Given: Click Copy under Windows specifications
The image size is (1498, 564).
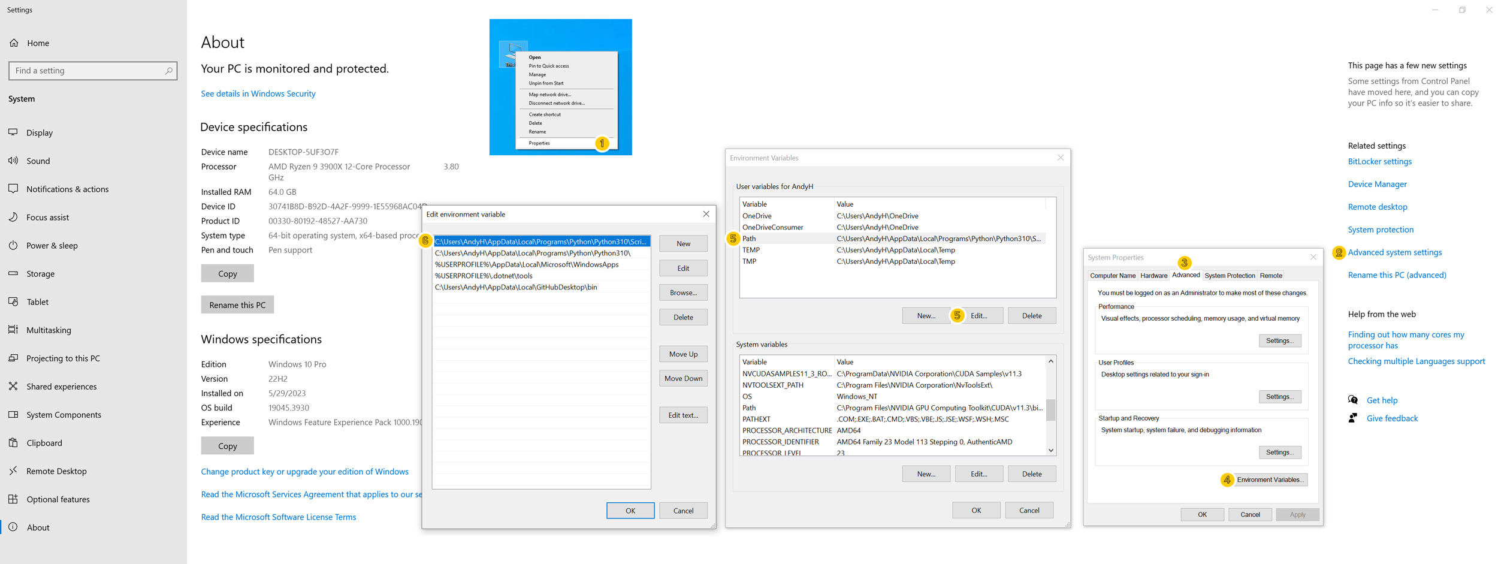Looking at the screenshot, I should (227, 446).
